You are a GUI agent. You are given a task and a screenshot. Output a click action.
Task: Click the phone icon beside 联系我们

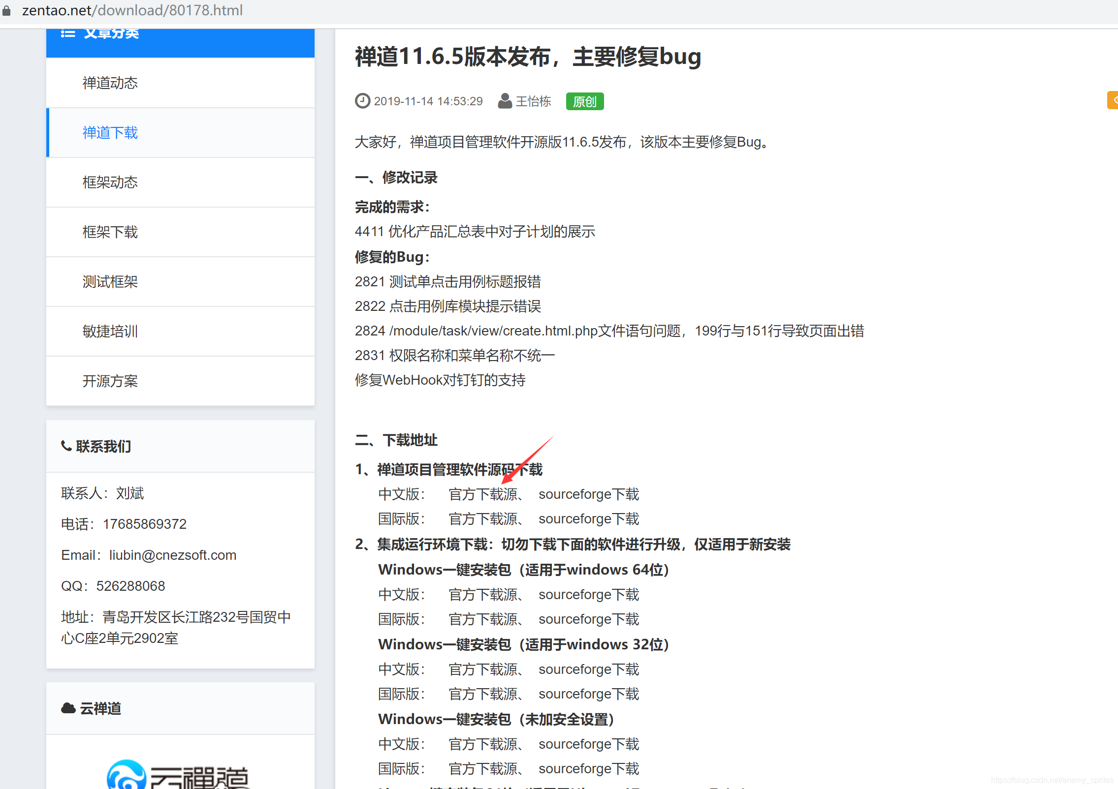click(x=66, y=446)
